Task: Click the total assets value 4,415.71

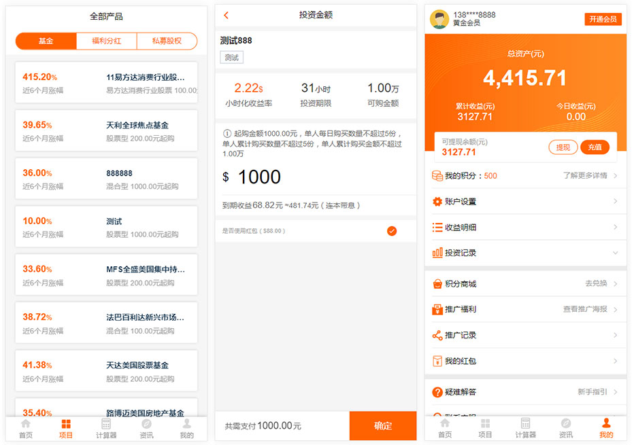Action: (x=525, y=78)
